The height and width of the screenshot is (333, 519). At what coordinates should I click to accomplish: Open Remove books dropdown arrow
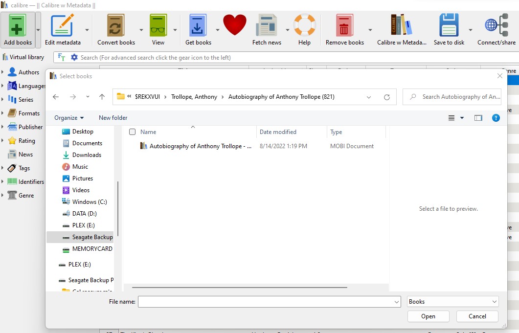pos(370,30)
